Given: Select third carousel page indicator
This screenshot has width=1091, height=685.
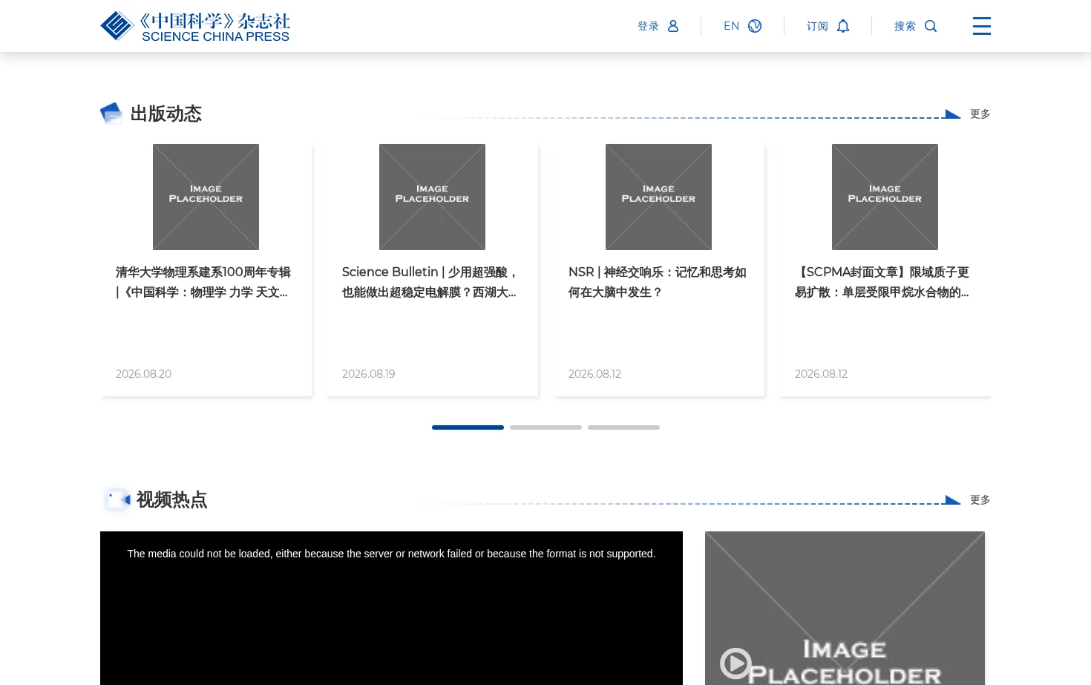Looking at the screenshot, I should 623,427.
